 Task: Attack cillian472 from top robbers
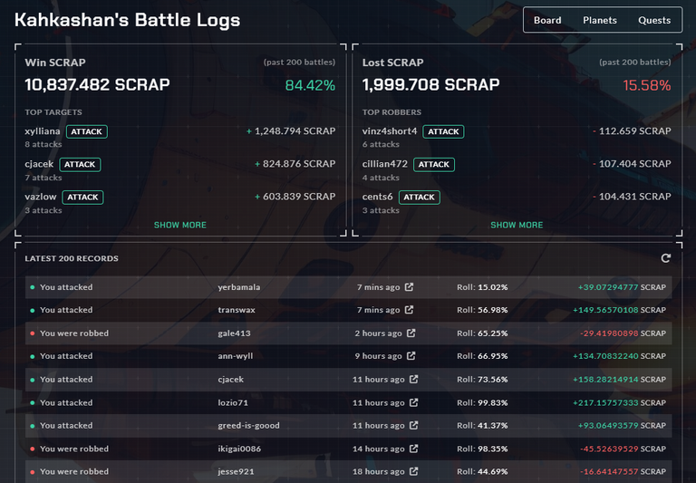pos(434,164)
